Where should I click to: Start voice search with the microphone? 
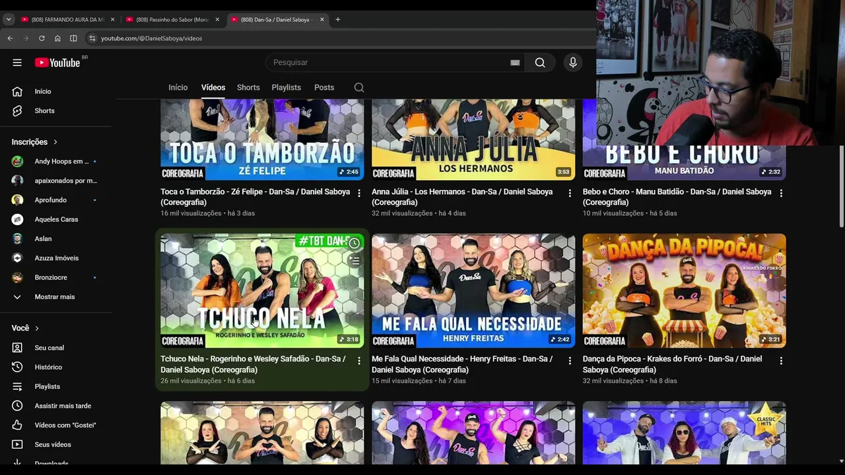573,63
